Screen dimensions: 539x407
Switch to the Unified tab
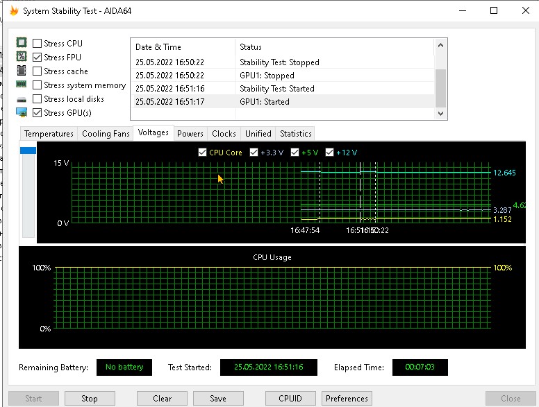point(258,134)
